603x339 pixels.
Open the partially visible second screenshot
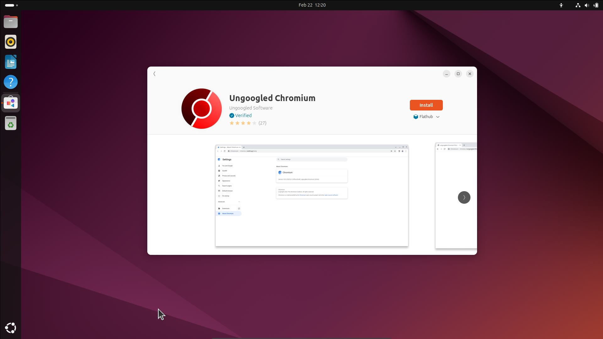coord(456,195)
